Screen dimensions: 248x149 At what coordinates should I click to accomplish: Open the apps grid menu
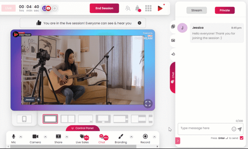tap(148, 8)
